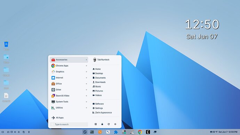Image resolution: width=240 pixels, height=135 pixels.
Task: Click the restart icon
Action: click(109, 124)
